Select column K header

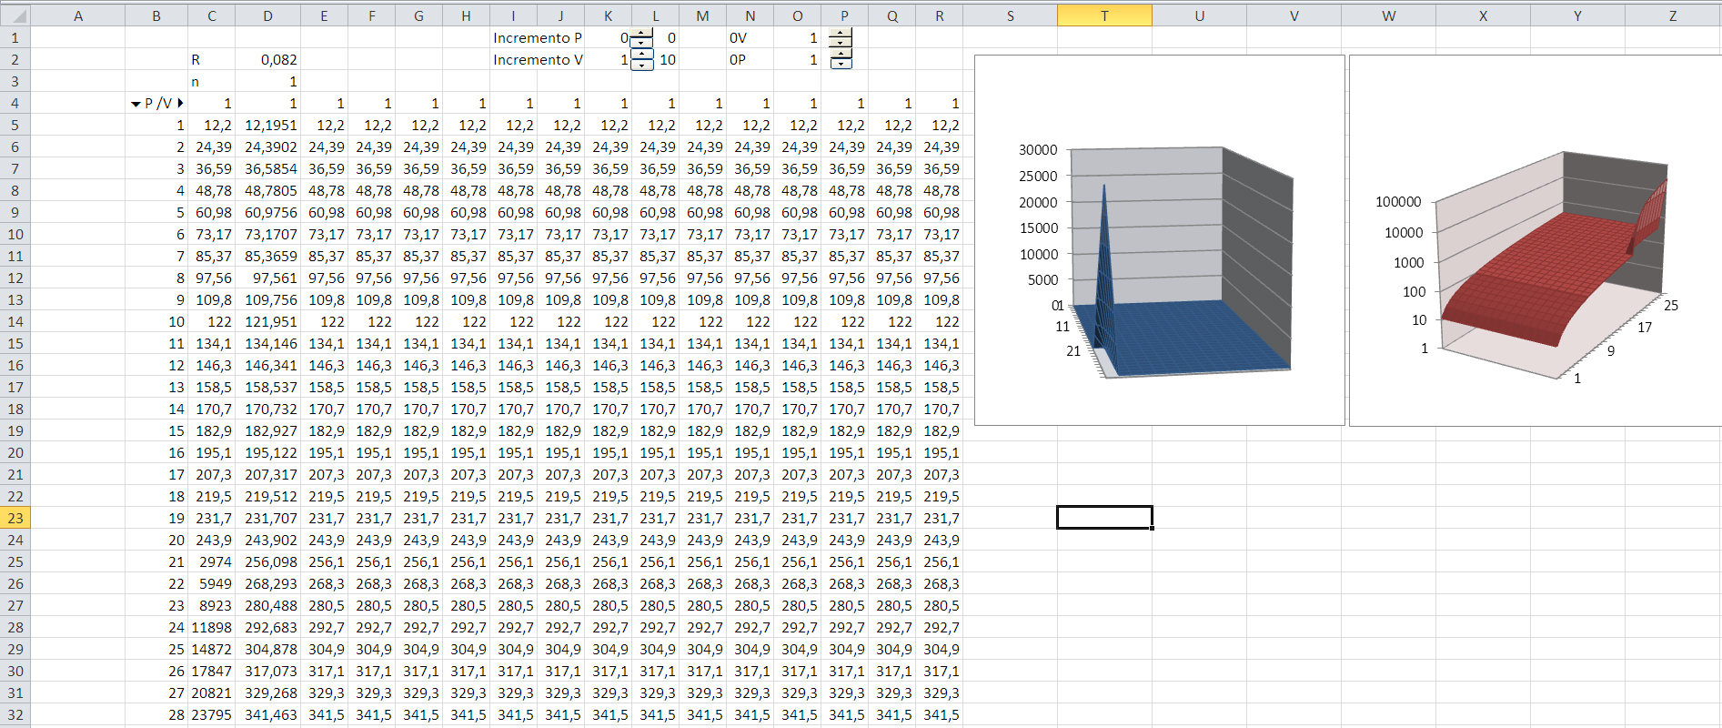click(608, 15)
